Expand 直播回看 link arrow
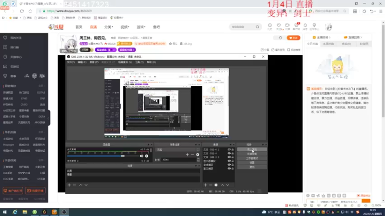 [361, 37]
